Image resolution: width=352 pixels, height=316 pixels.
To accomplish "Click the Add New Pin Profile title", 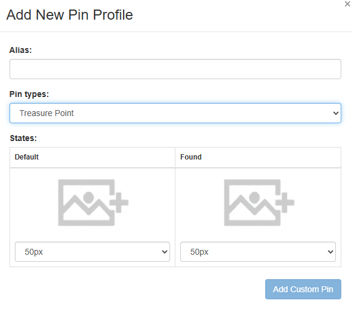I will [70, 15].
